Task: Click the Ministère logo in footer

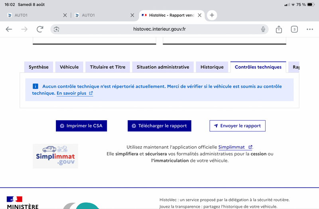Action: pyautogui.click(x=23, y=203)
